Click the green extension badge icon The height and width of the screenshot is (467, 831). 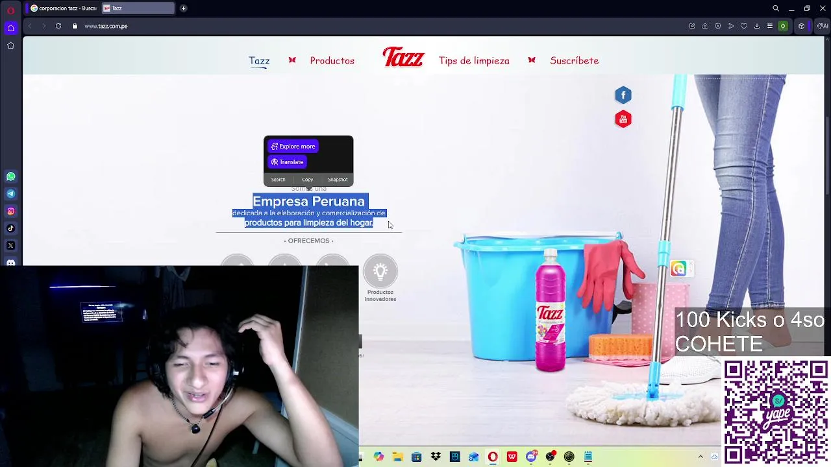(783, 26)
